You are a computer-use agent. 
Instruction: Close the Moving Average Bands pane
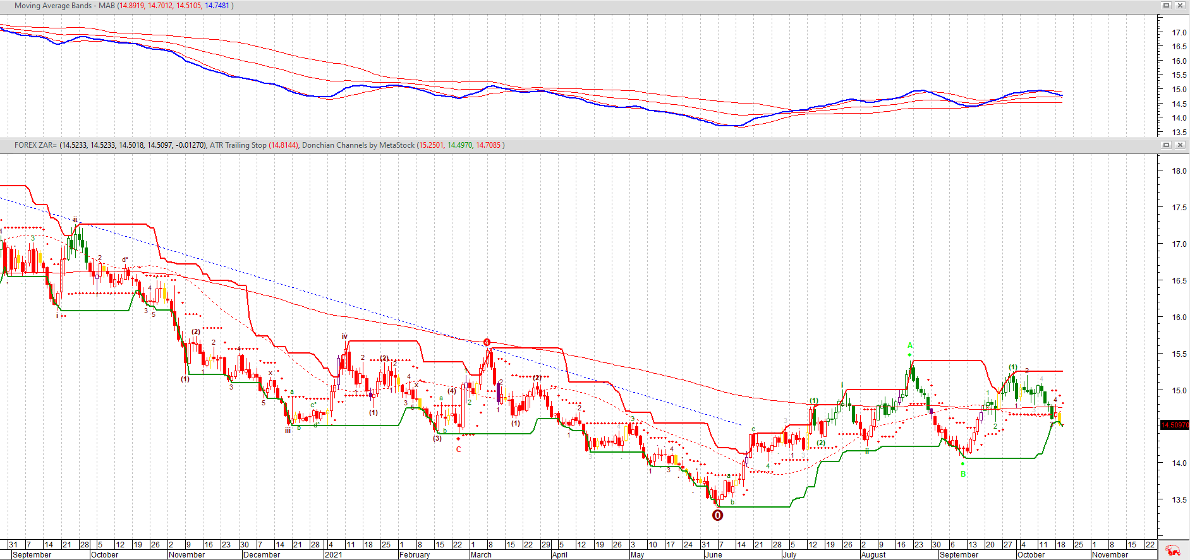click(x=1180, y=5)
